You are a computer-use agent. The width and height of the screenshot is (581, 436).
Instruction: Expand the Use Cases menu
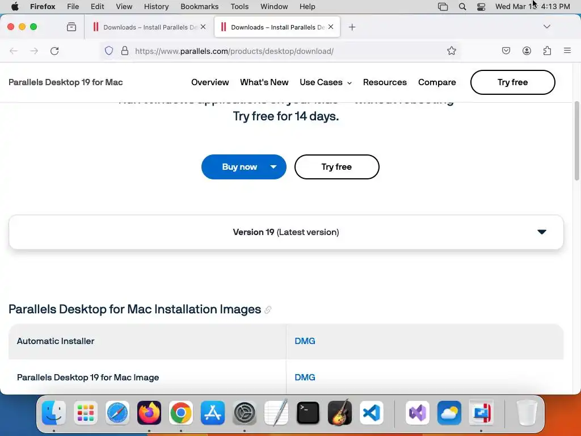coord(326,82)
